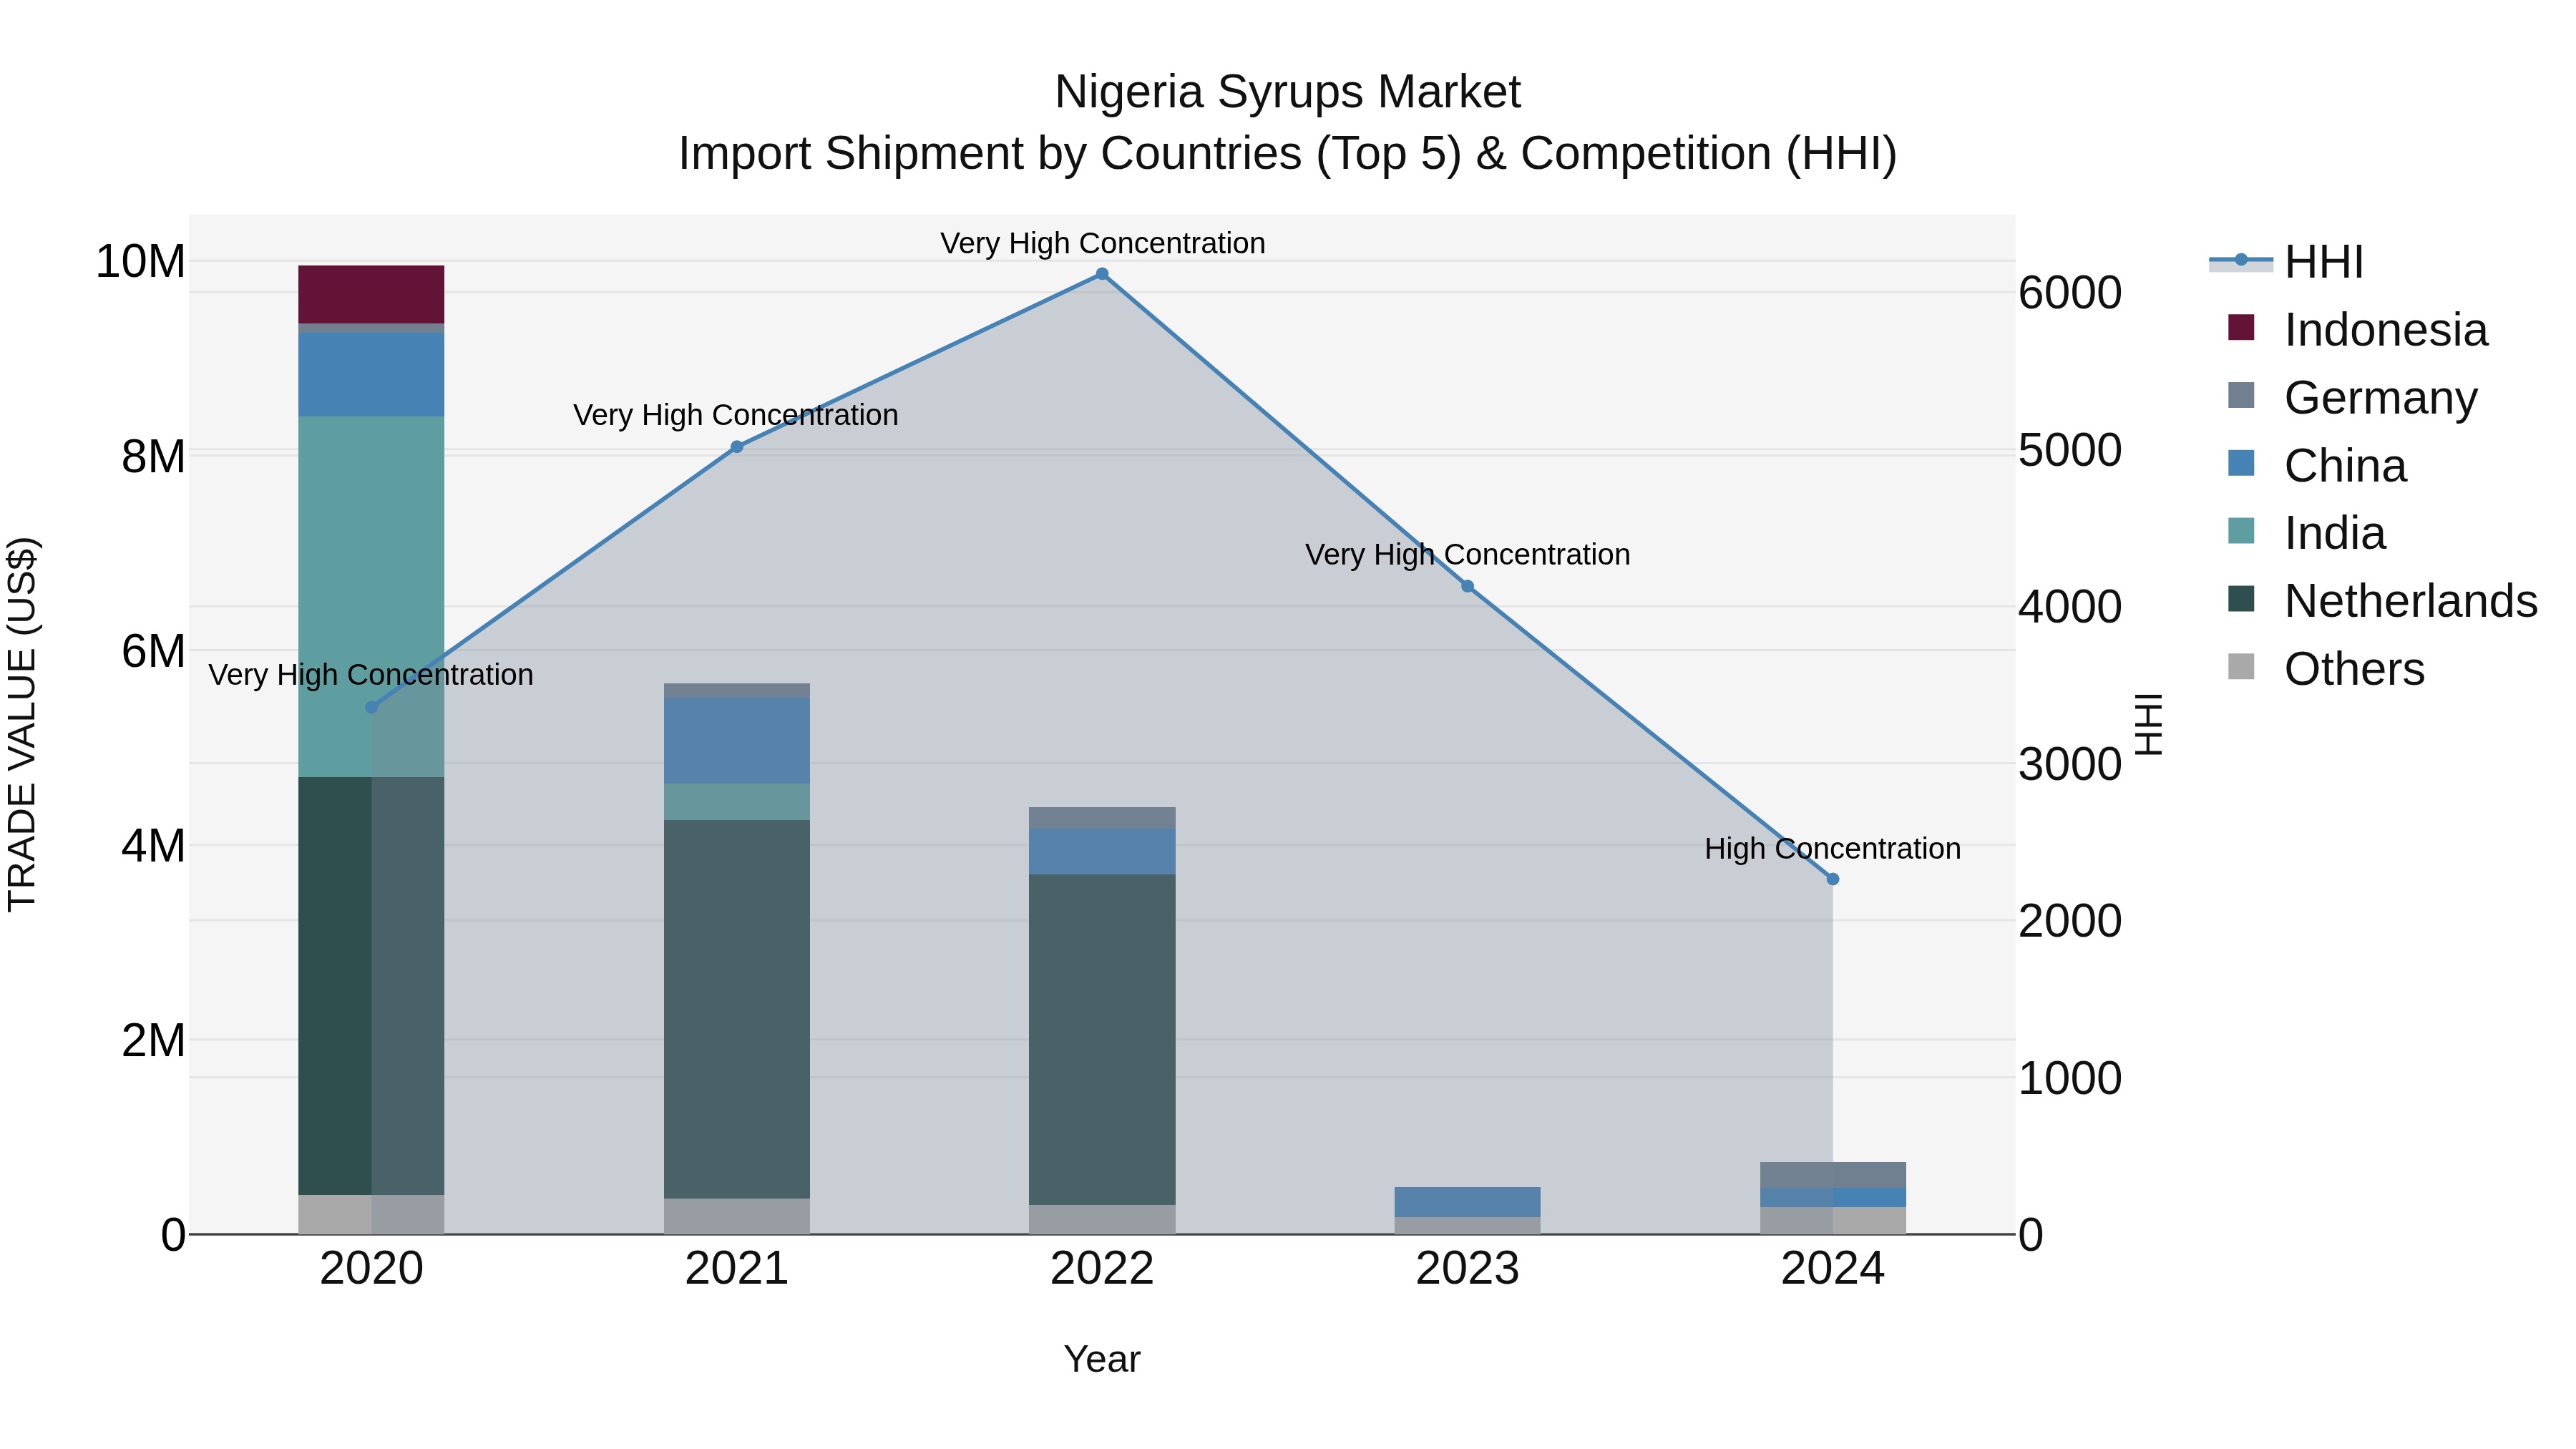Click the Netherlands segment of 2022 bar
The image size is (2576, 1449).
(1102, 1039)
